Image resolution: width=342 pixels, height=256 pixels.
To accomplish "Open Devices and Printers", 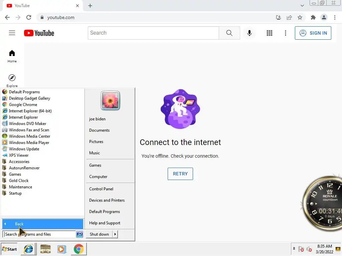I will 107,200.
